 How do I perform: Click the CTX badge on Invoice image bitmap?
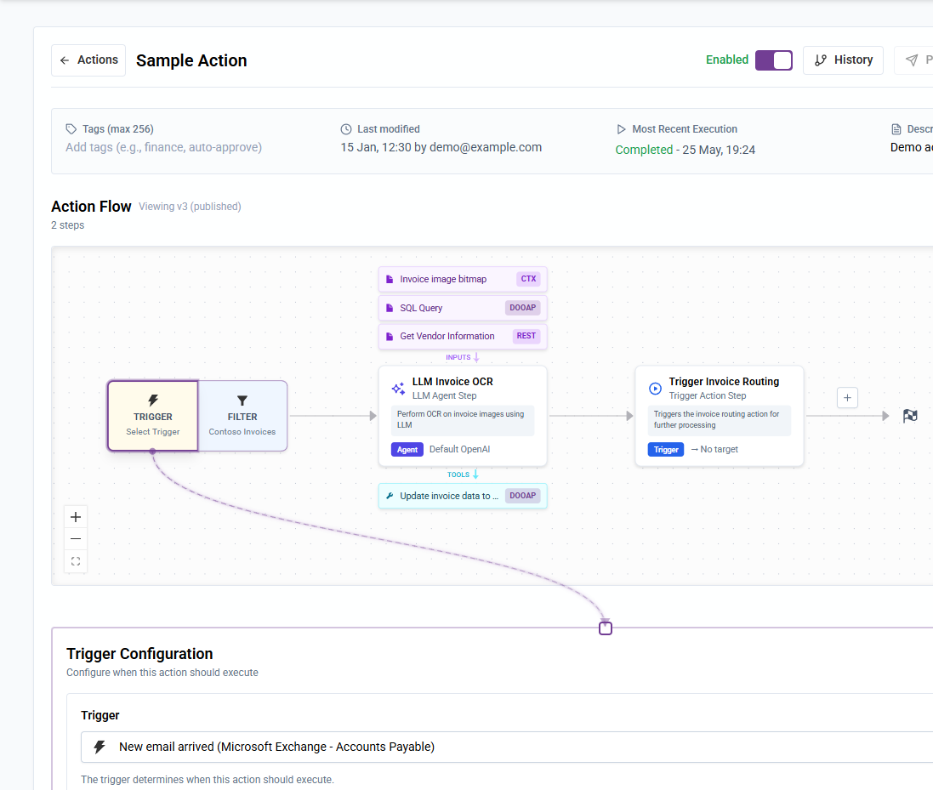coord(528,279)
